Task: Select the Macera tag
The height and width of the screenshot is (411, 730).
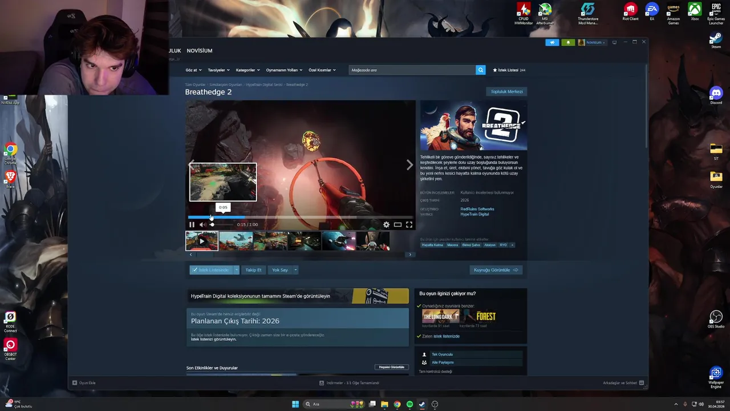Action: 452,245
